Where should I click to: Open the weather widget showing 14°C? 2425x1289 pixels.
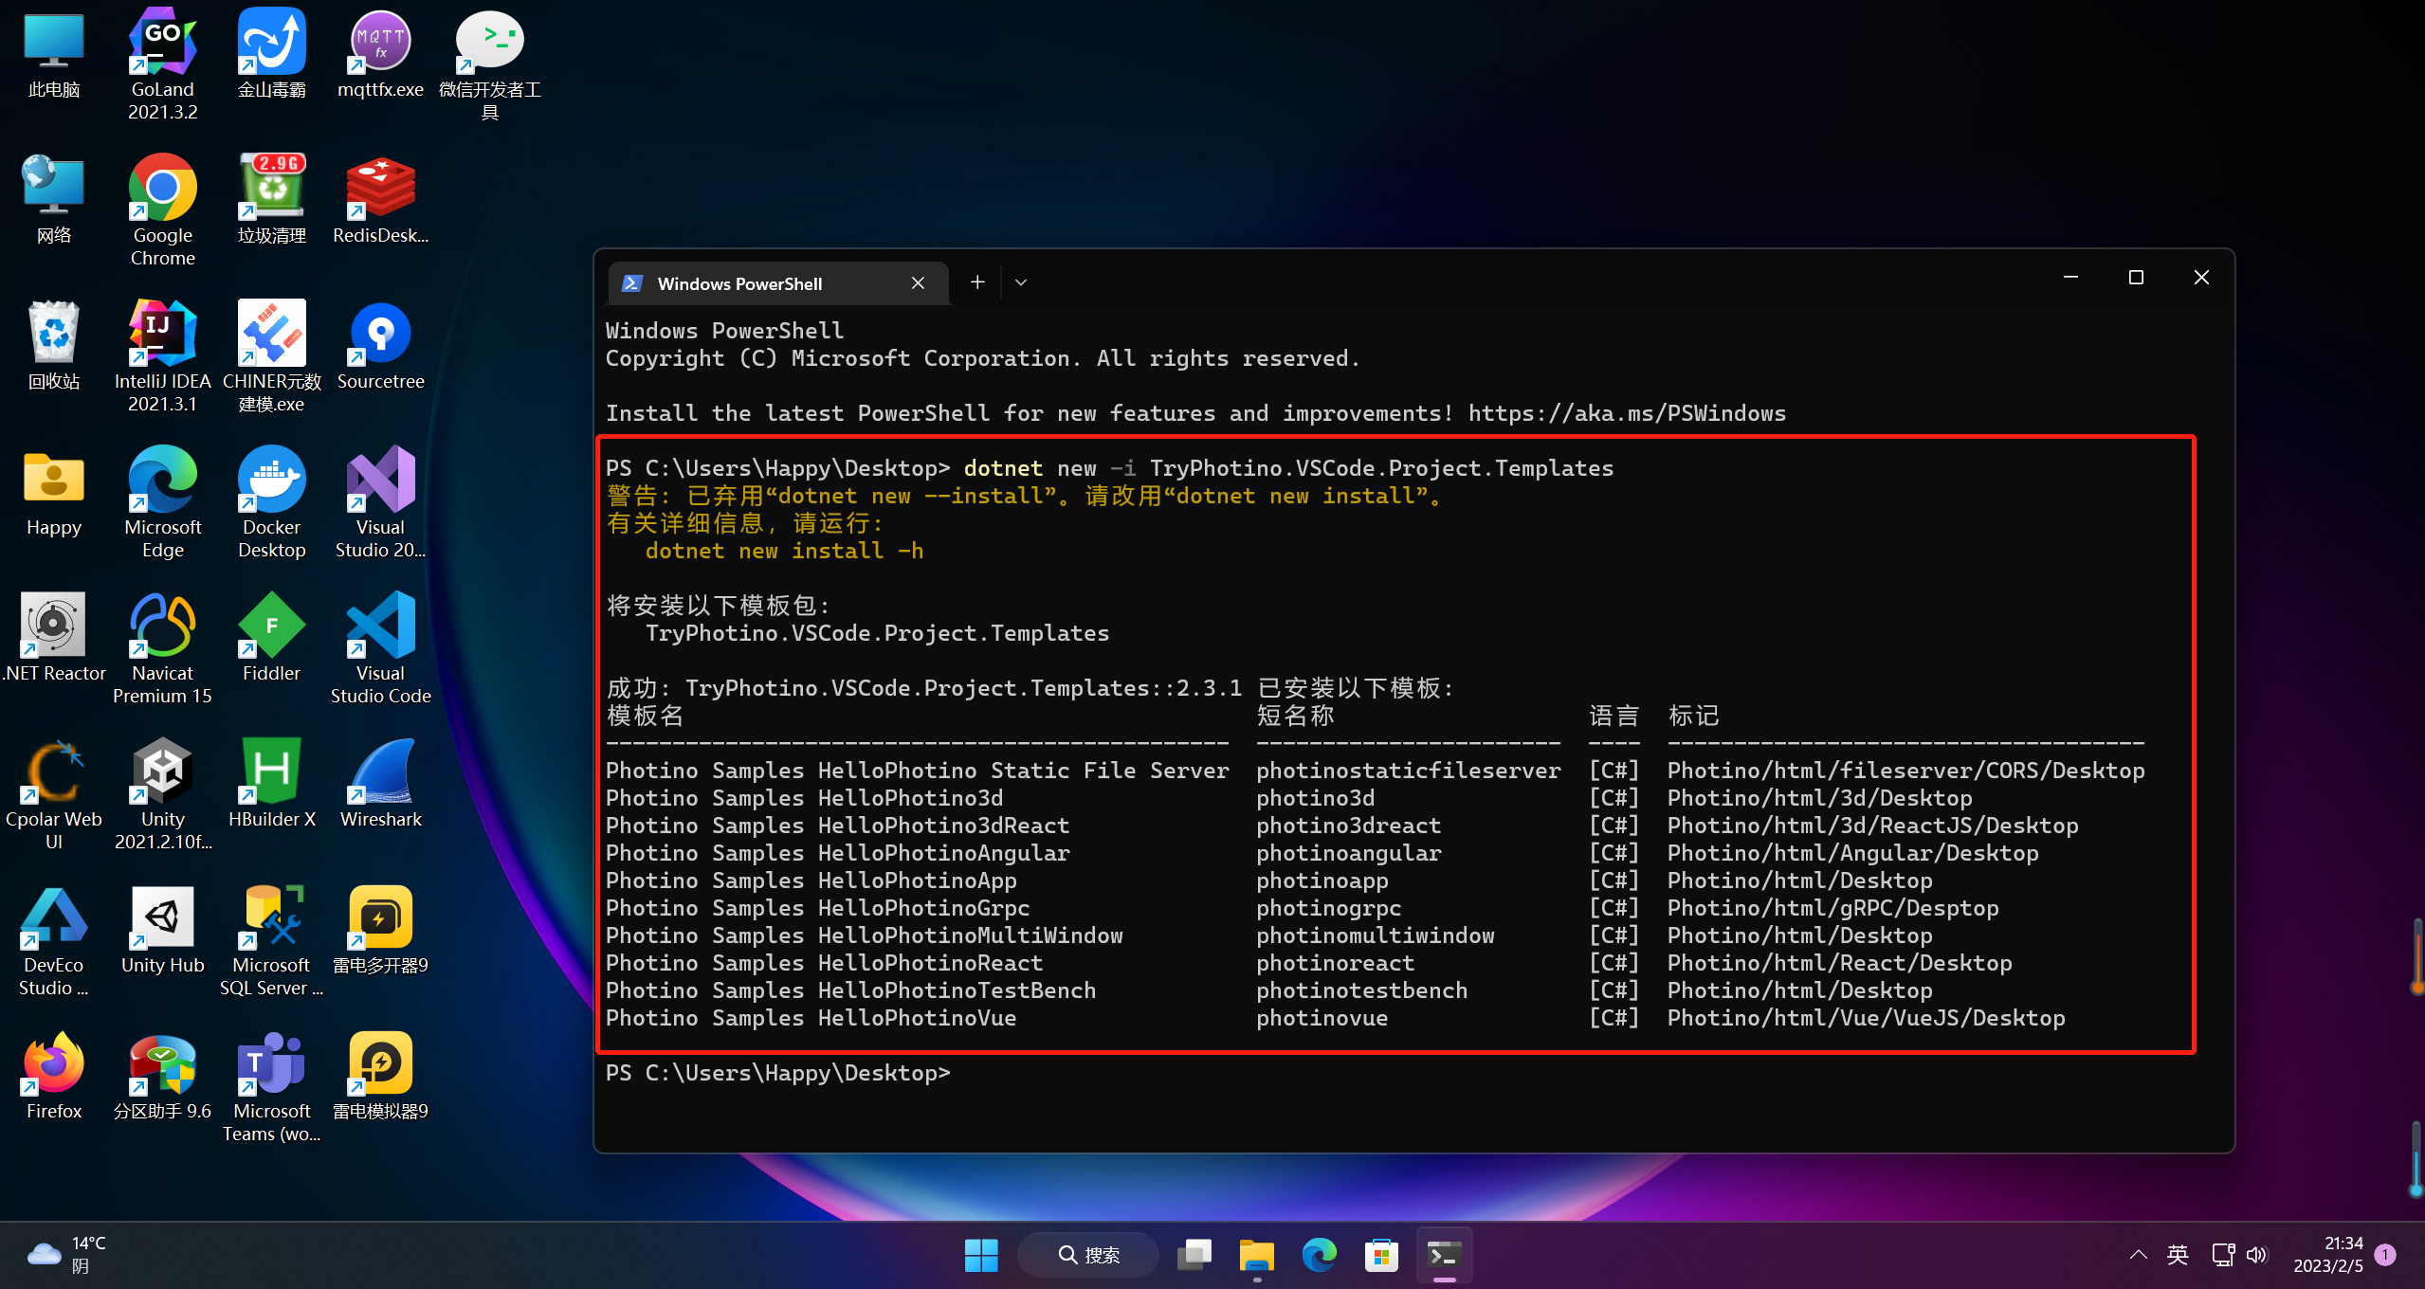66,1255
